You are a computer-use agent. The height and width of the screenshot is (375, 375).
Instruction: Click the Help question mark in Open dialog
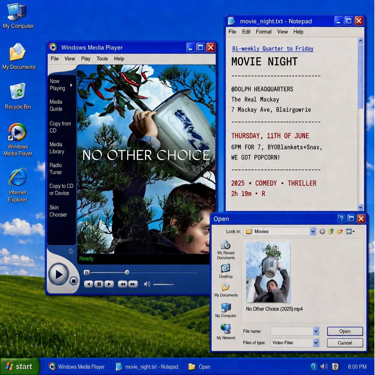coord(342,219)
